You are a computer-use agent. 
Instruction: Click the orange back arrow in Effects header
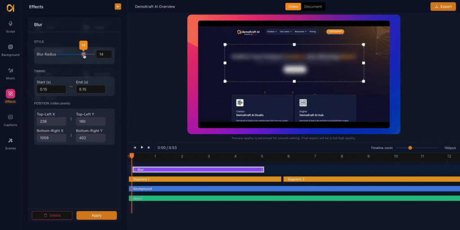pyautogui.click(x=118, y=7)
